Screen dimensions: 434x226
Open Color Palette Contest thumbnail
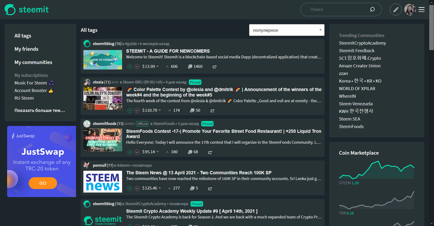pyautogui.click(x=102, y=99)
